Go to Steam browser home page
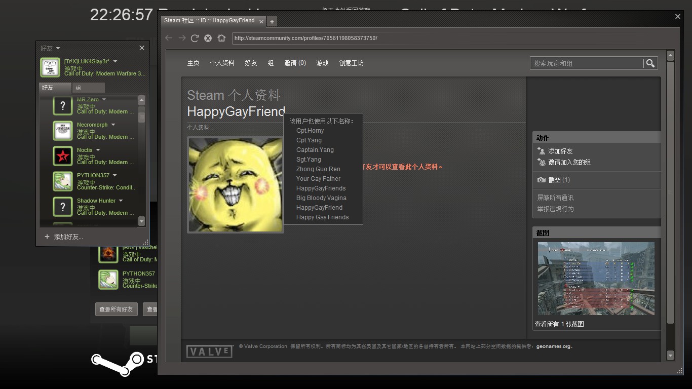Viewport: 692px width, 389px height. coord(221,38)
